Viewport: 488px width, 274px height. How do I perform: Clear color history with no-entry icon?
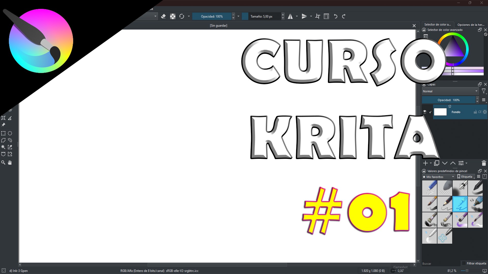(485, 34)
